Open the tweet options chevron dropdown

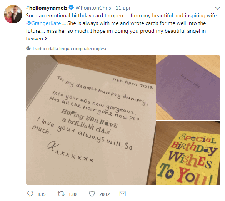tap(218, 8)
